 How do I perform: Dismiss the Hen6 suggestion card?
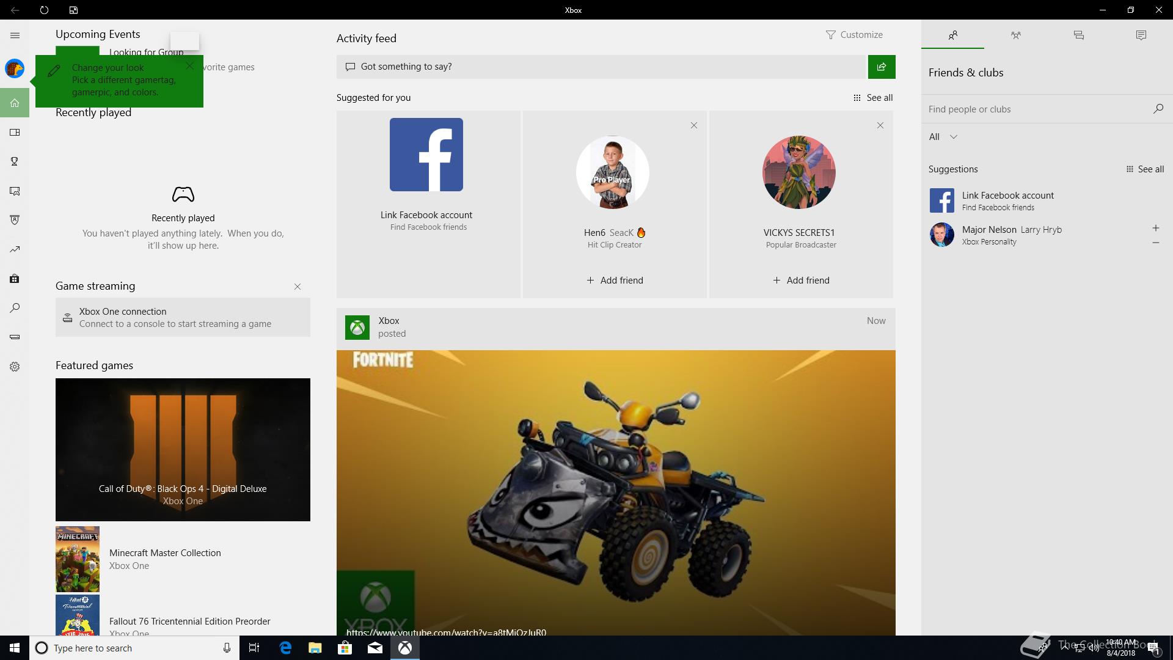click(x=693, y=125)
